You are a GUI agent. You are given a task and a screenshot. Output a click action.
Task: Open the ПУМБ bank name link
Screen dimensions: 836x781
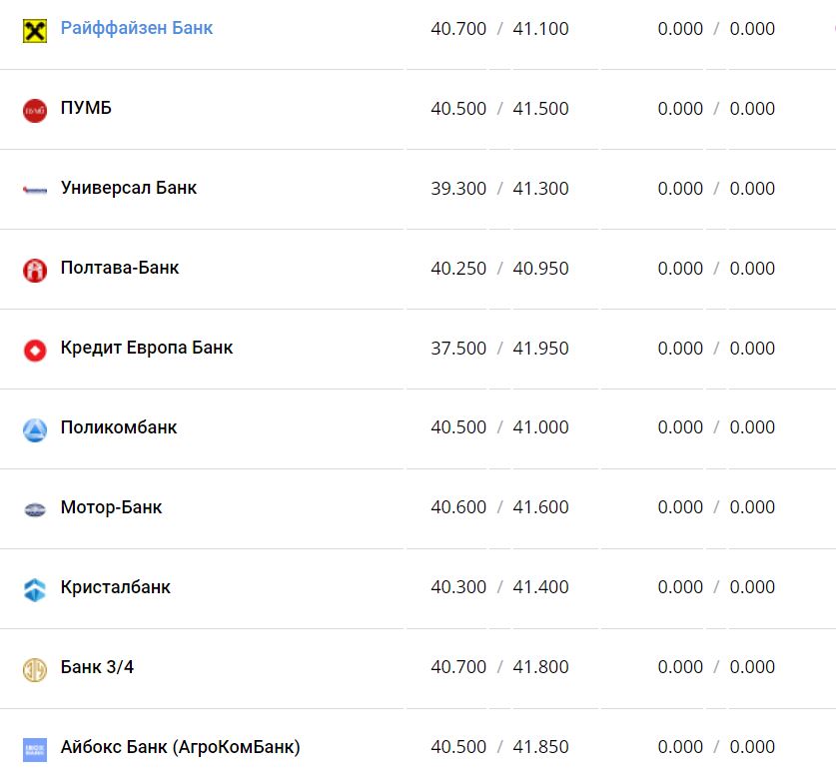point(86,108)
